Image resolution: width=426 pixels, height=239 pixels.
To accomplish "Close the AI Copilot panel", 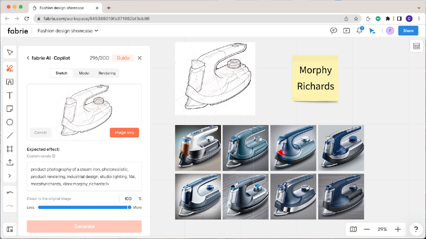I will click(140, 58).
